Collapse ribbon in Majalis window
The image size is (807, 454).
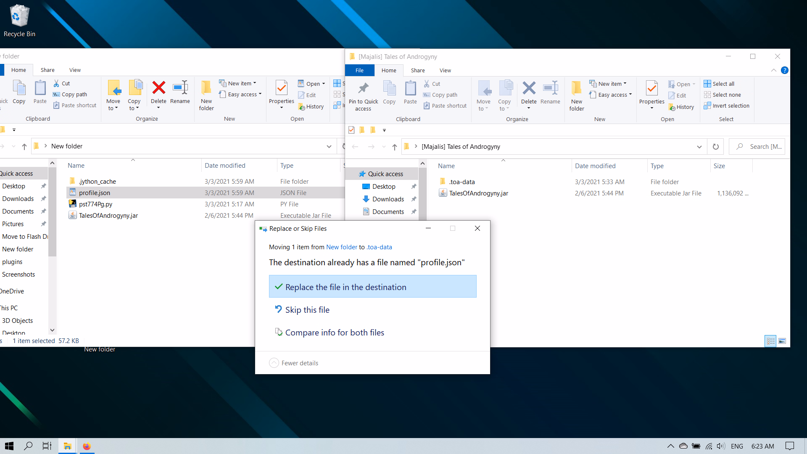[x=774, y=70]
